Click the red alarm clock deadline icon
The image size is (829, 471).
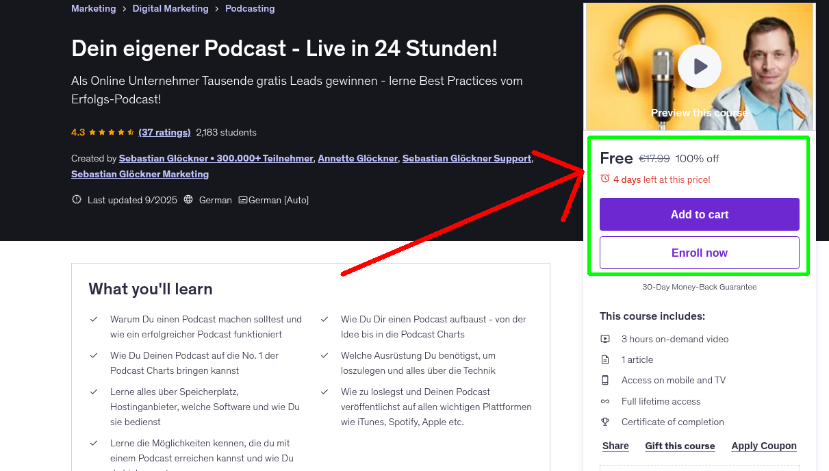coord(605,178)
